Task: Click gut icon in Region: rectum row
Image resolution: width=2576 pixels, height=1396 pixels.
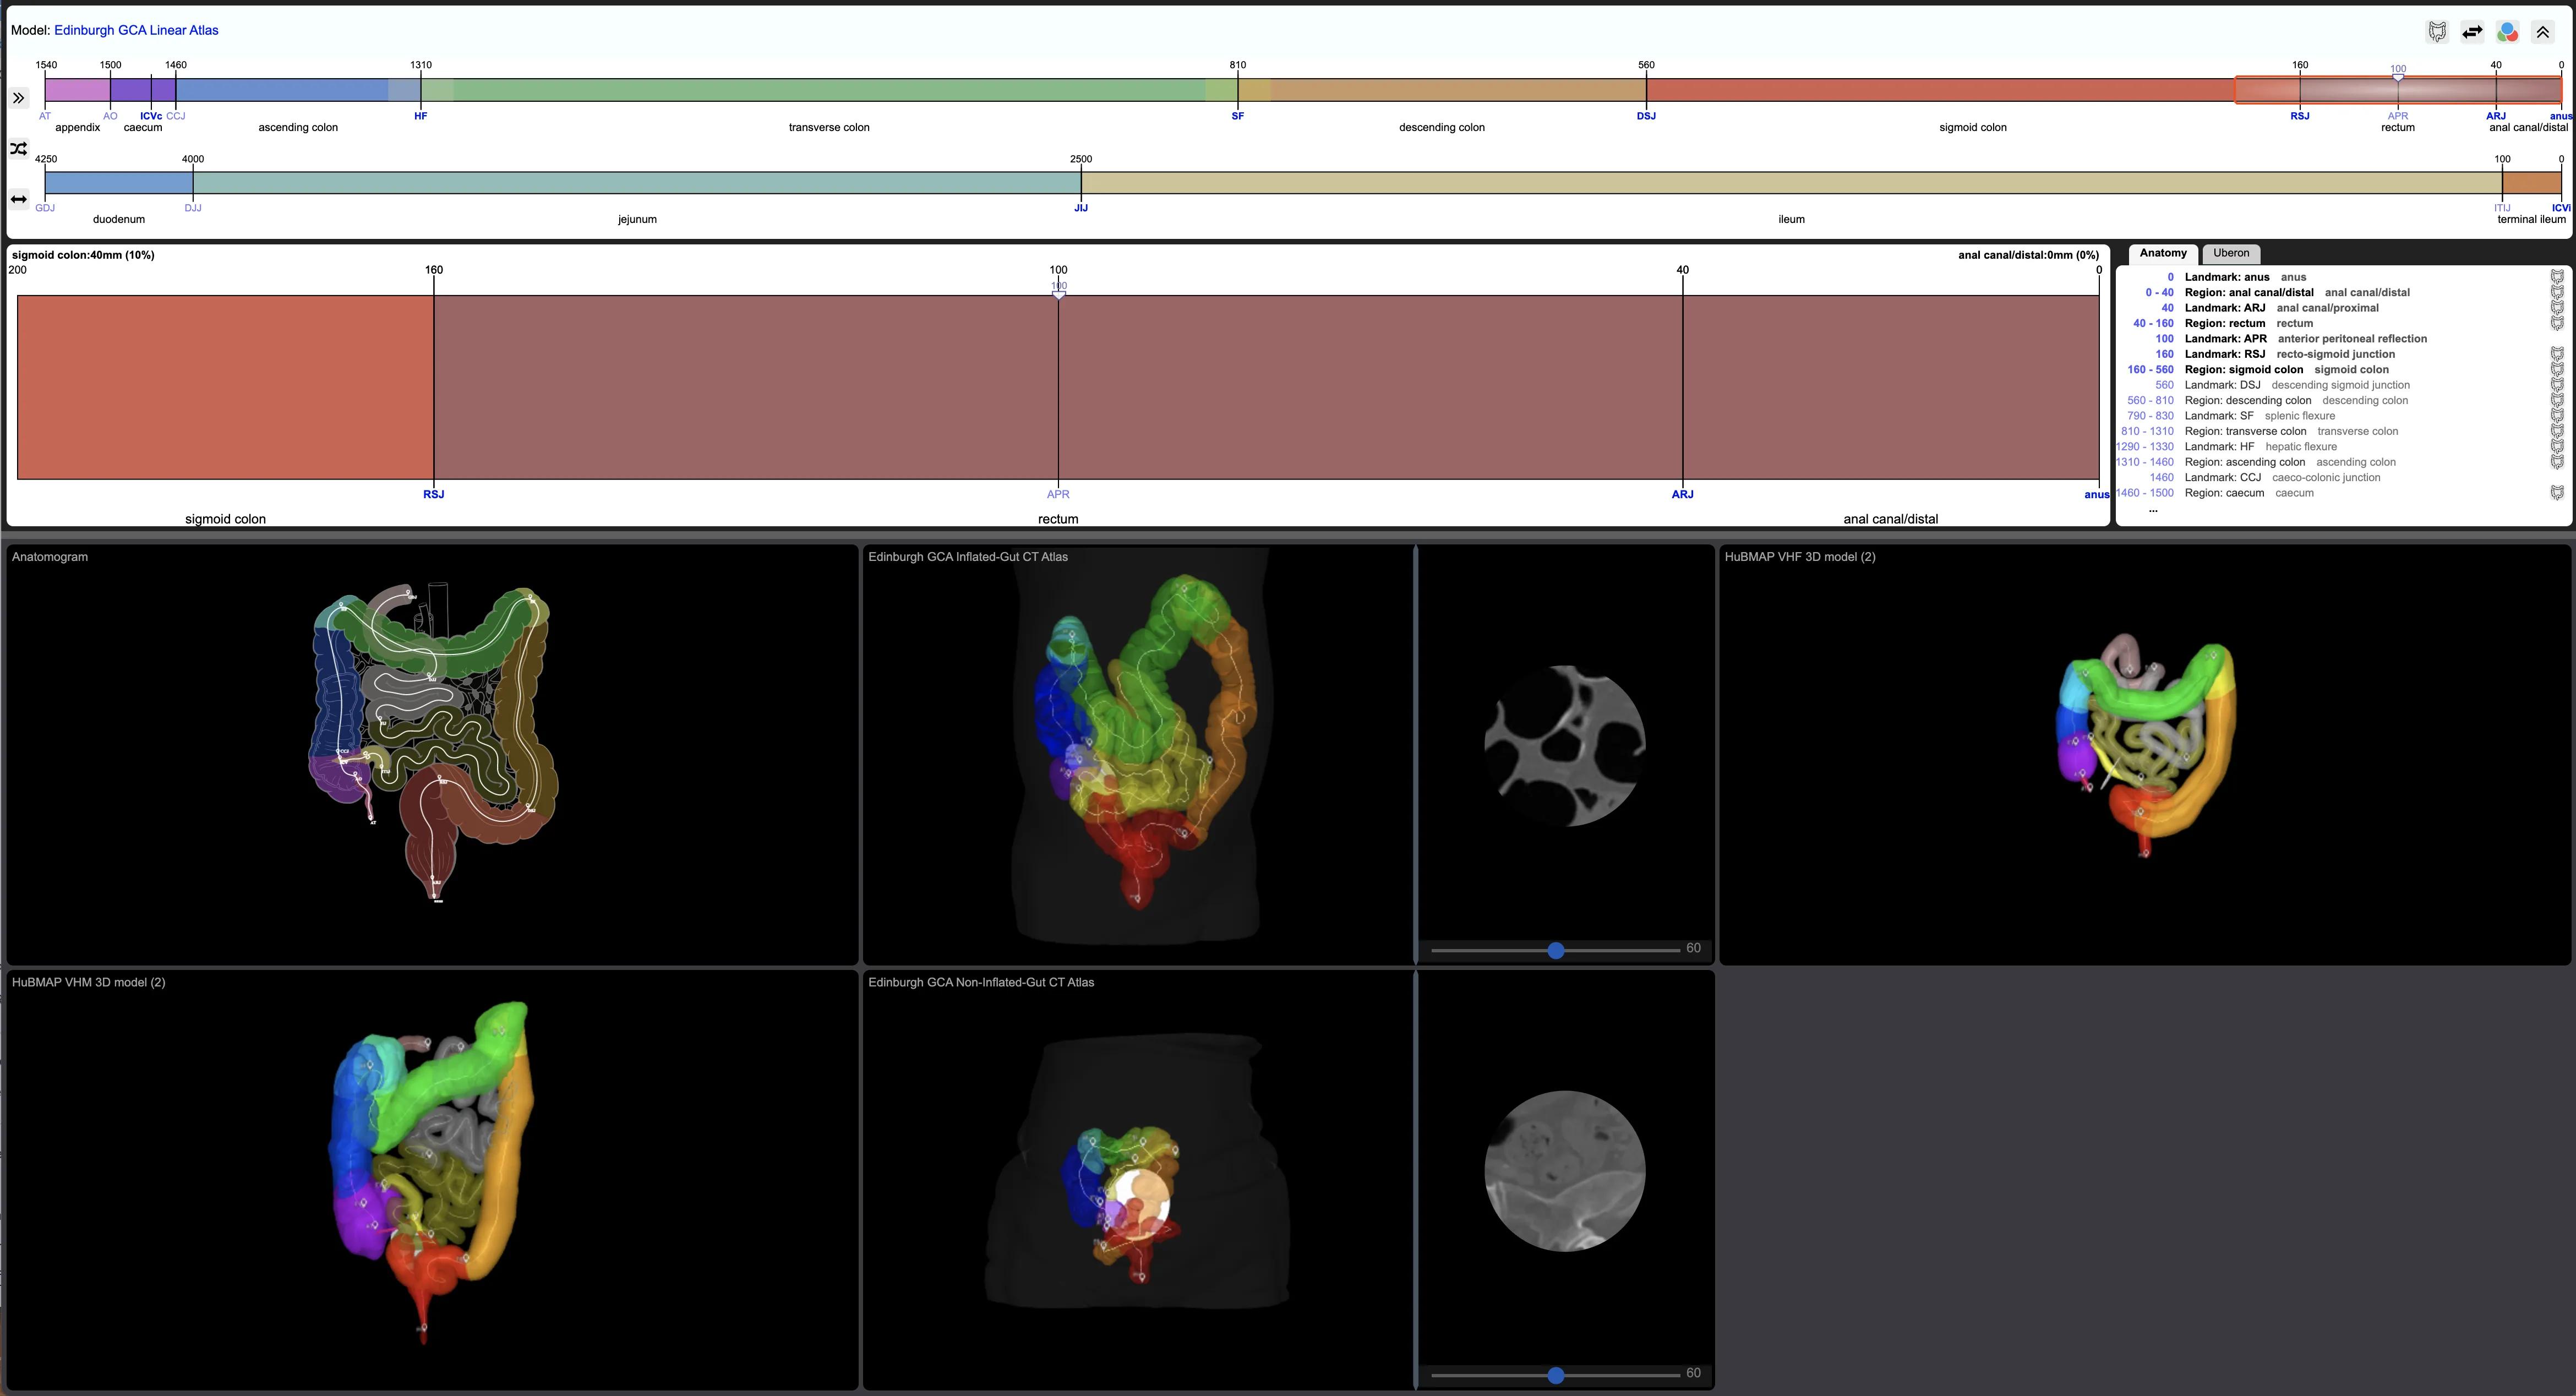Action: (2557, 323)
